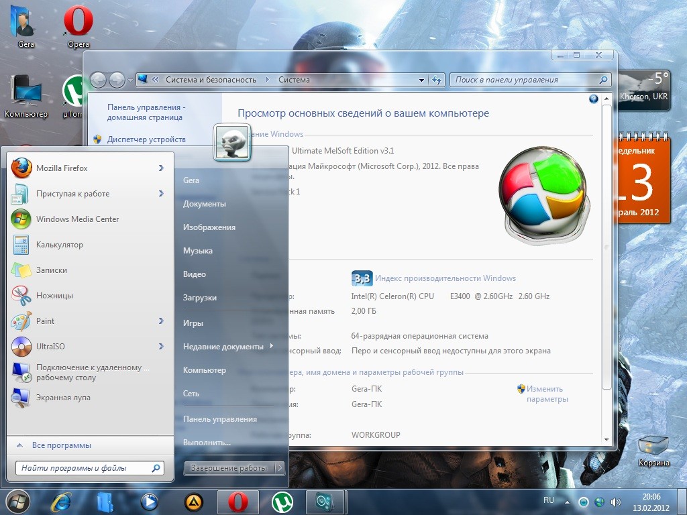The height and width of the screenshot is (515, 687).
Task: Click the refresh button beside address bar
Action: pyautogui.click(x=437, y=80)
